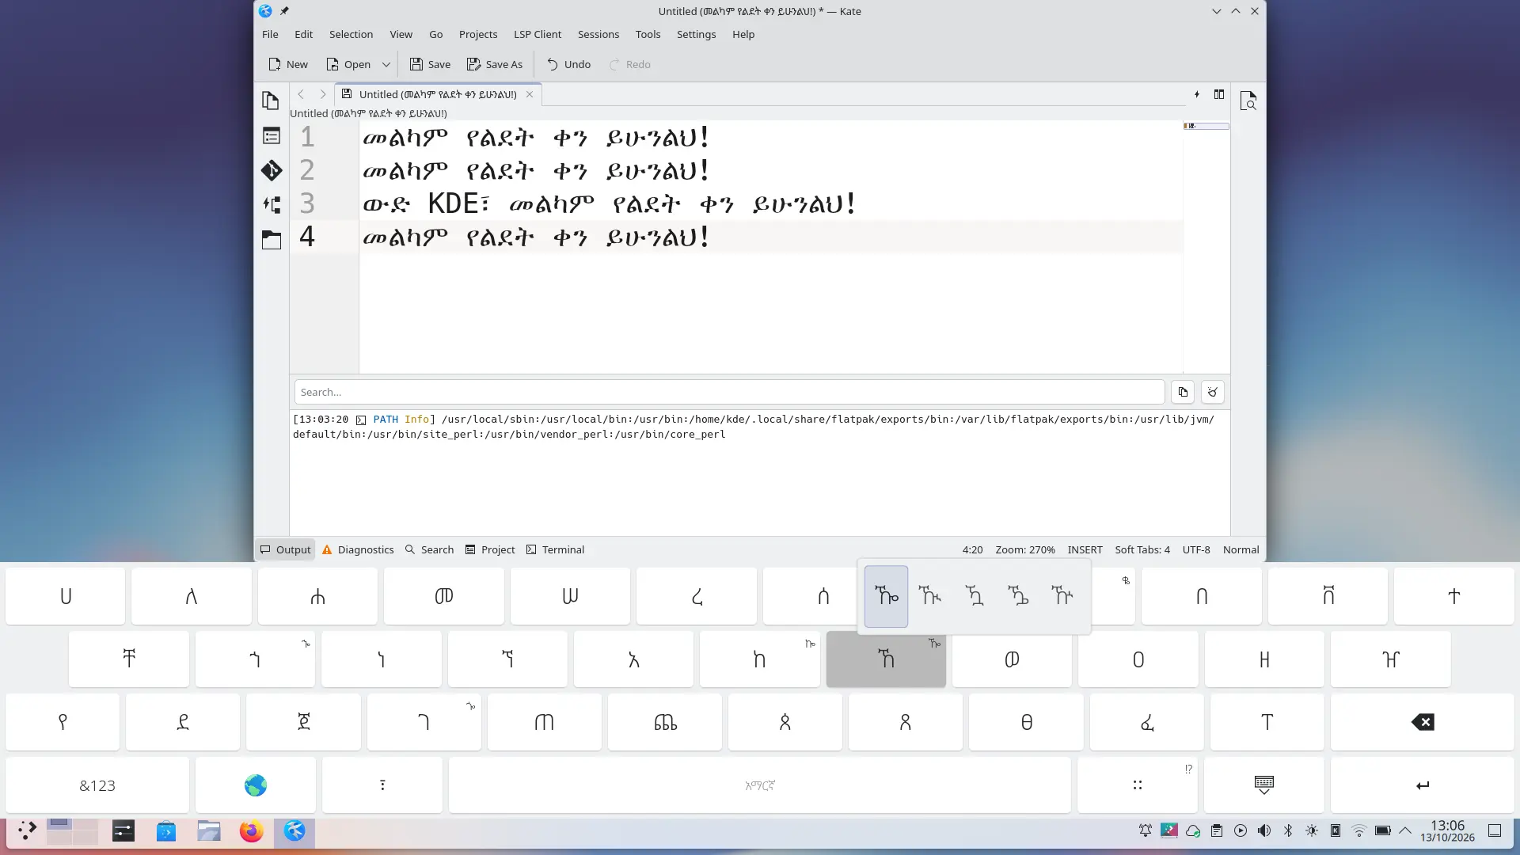Tap the backspace key on virtual keyboard

1423,722
